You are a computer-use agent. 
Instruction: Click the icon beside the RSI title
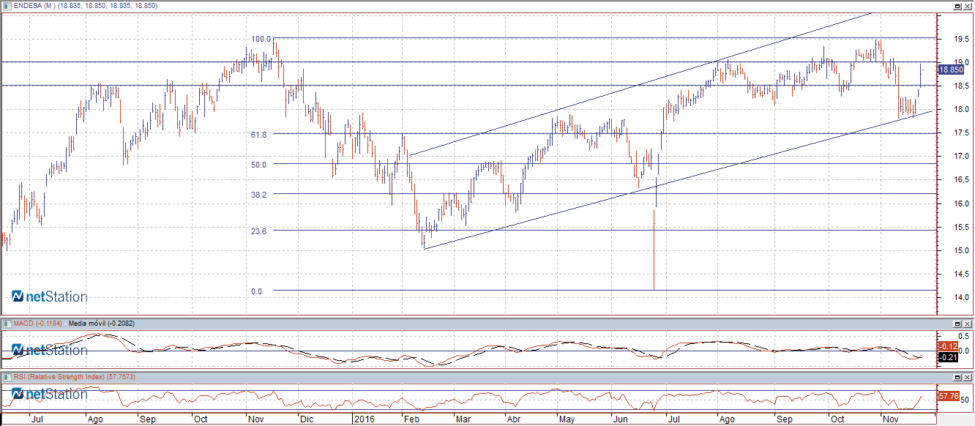[x=6, y=377]
